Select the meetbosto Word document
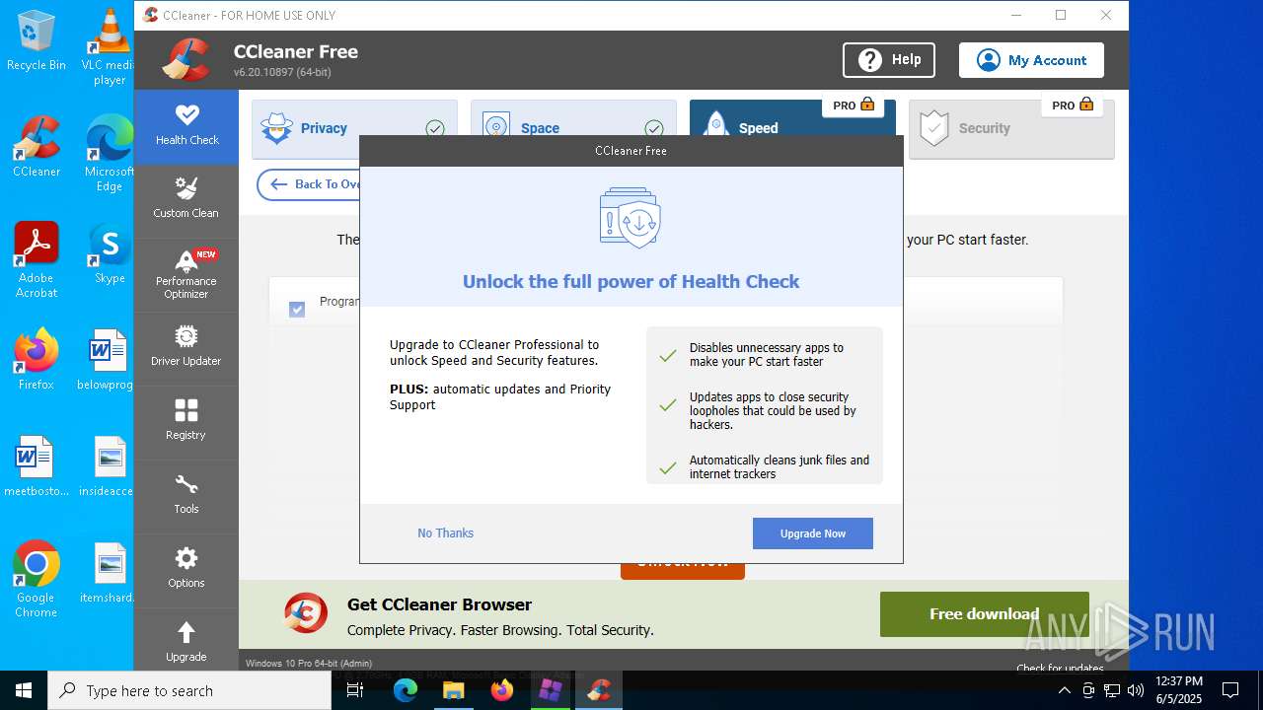Image resolution: width=1263 pixels, height=710 pixels. pos(37,465)
